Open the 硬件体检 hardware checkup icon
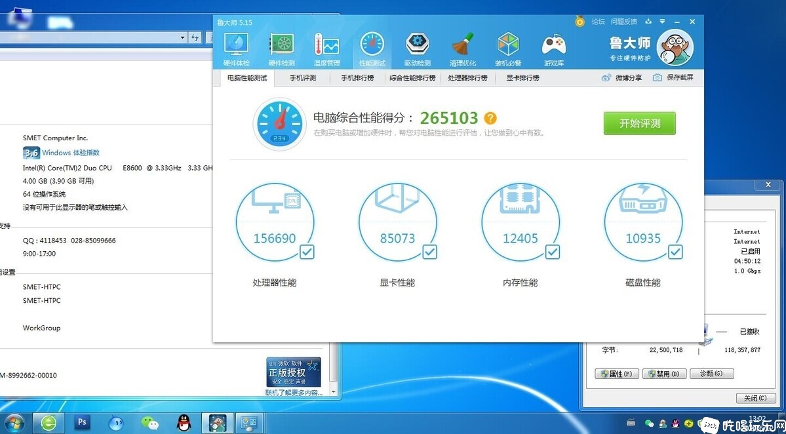This screenshot has height=434, width=786. click(236, 50)
